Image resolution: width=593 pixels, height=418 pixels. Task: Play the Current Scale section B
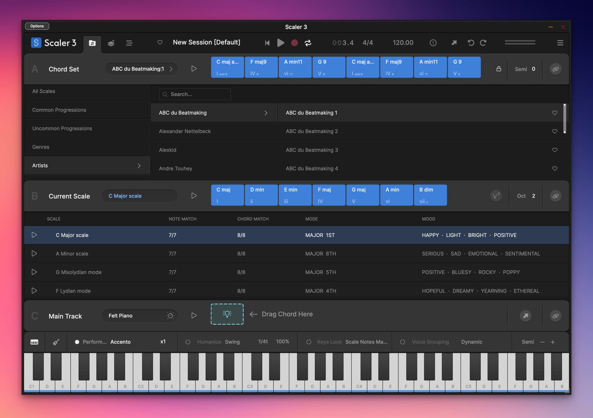click(x=194, y=196)
